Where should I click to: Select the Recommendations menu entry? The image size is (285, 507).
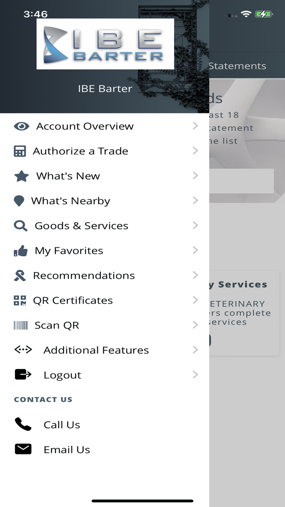84,276
